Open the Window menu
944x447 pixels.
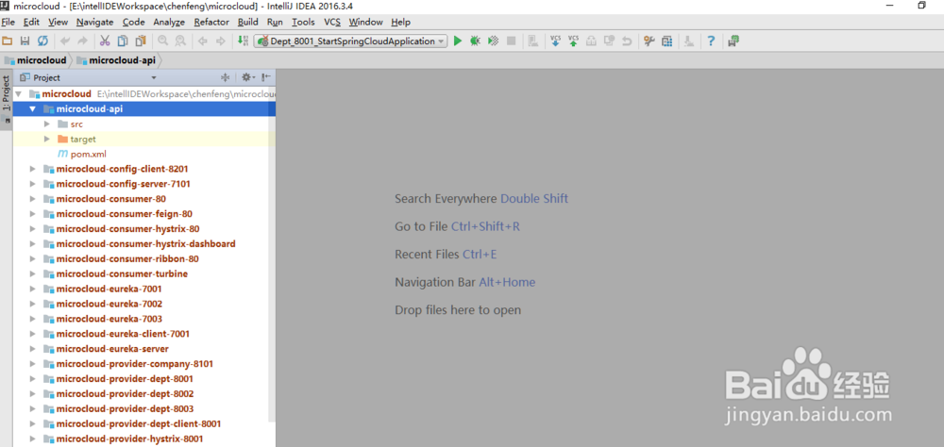click(x=365, y=23)
